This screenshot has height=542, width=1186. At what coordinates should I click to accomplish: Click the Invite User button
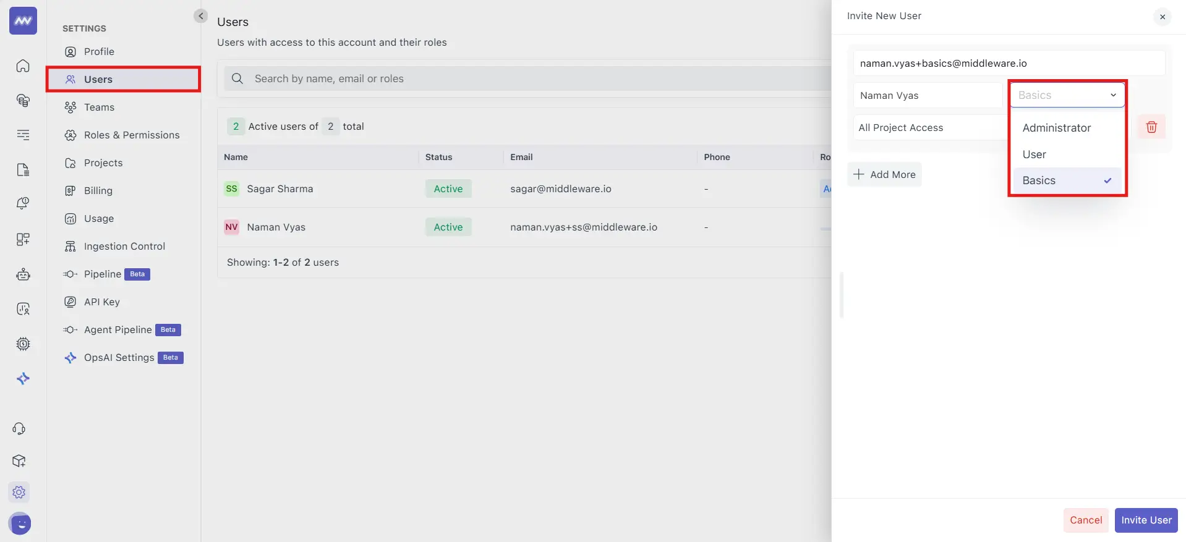point(1146,520)
